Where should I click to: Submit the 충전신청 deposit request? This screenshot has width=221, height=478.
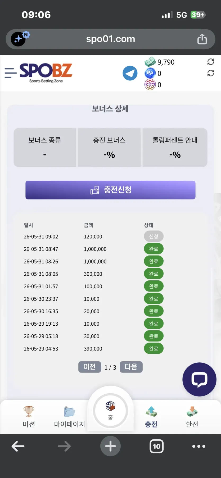tap(110, 190)
